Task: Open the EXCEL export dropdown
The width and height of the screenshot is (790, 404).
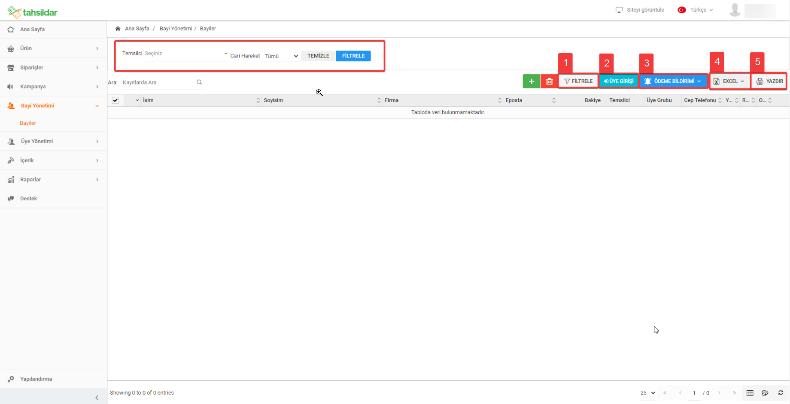Action: [x=729, y=81]
